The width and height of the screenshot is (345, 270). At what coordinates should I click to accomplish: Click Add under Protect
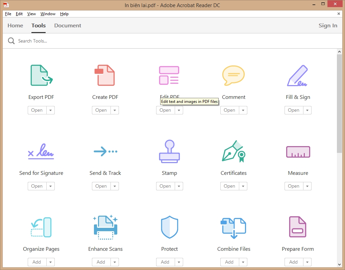(x=166, y=262)
